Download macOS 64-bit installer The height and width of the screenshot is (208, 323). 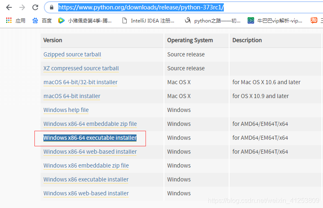coord(72,96)
